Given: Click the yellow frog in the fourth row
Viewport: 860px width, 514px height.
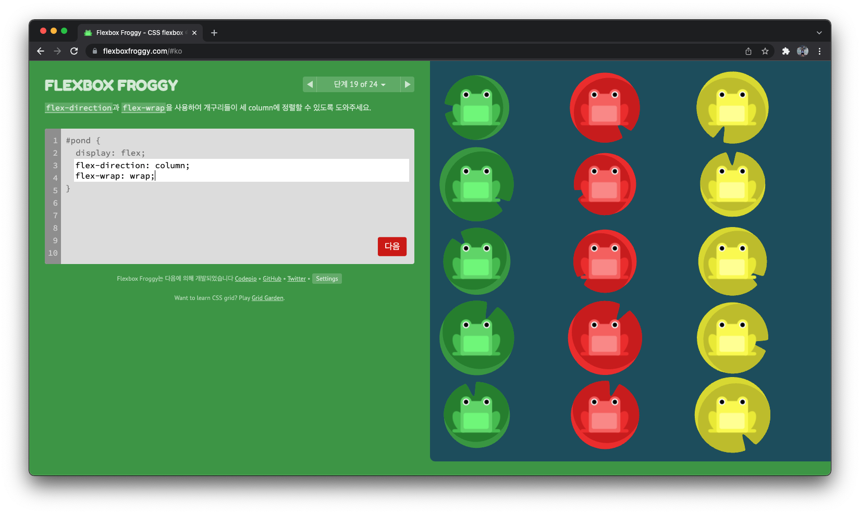Looking at the screenshot, I should point(732,337).
